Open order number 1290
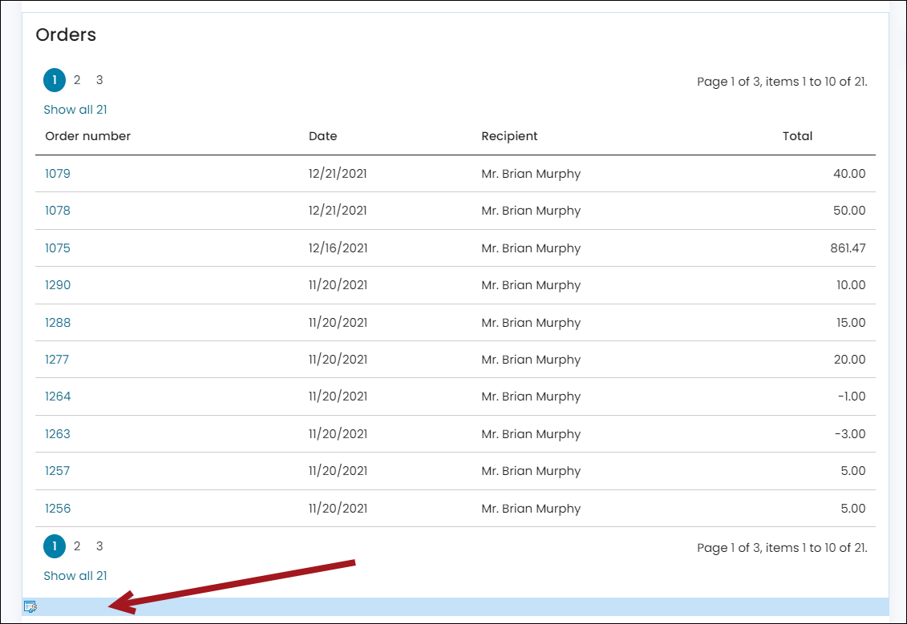 click(58, 285)
